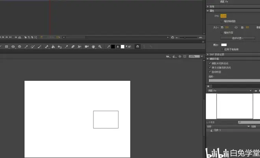Pick the Paint Bucket tool
The width and height of the screenshot is (260, 158).
tap(53, 46)
